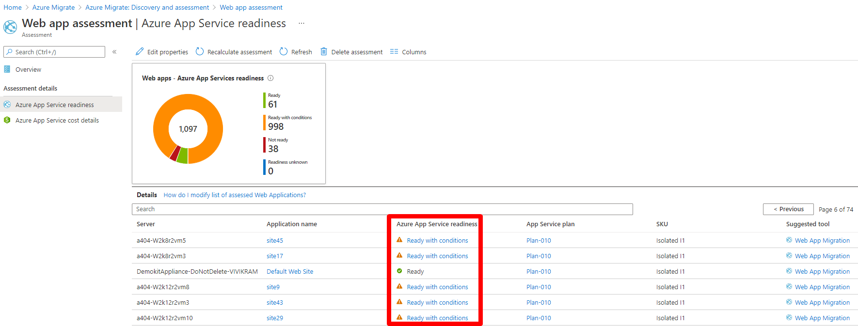Click Edit properties label

[x=168, y=52]
